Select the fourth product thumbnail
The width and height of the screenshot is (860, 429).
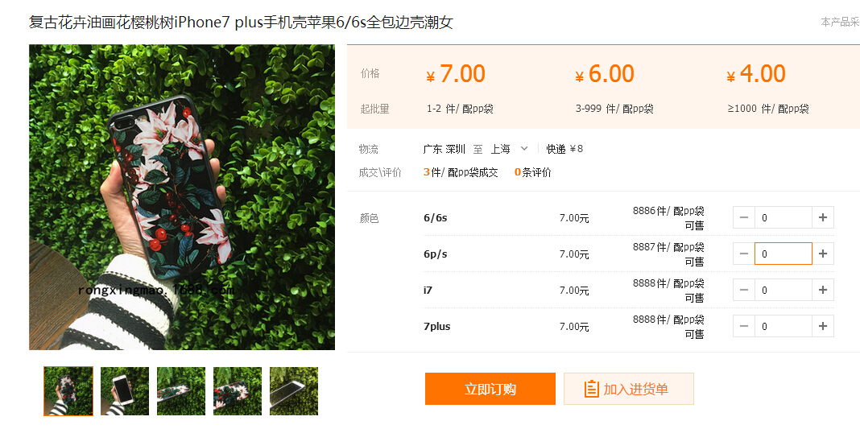238,391
